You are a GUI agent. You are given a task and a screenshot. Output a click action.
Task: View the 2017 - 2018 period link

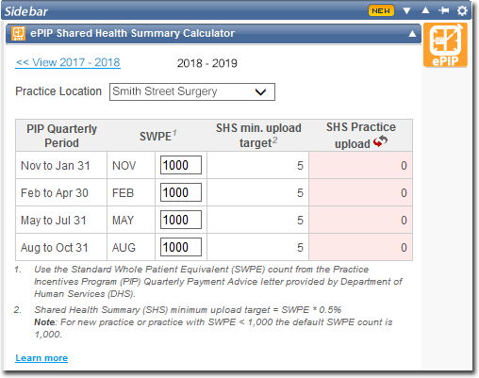click(68, 62)
